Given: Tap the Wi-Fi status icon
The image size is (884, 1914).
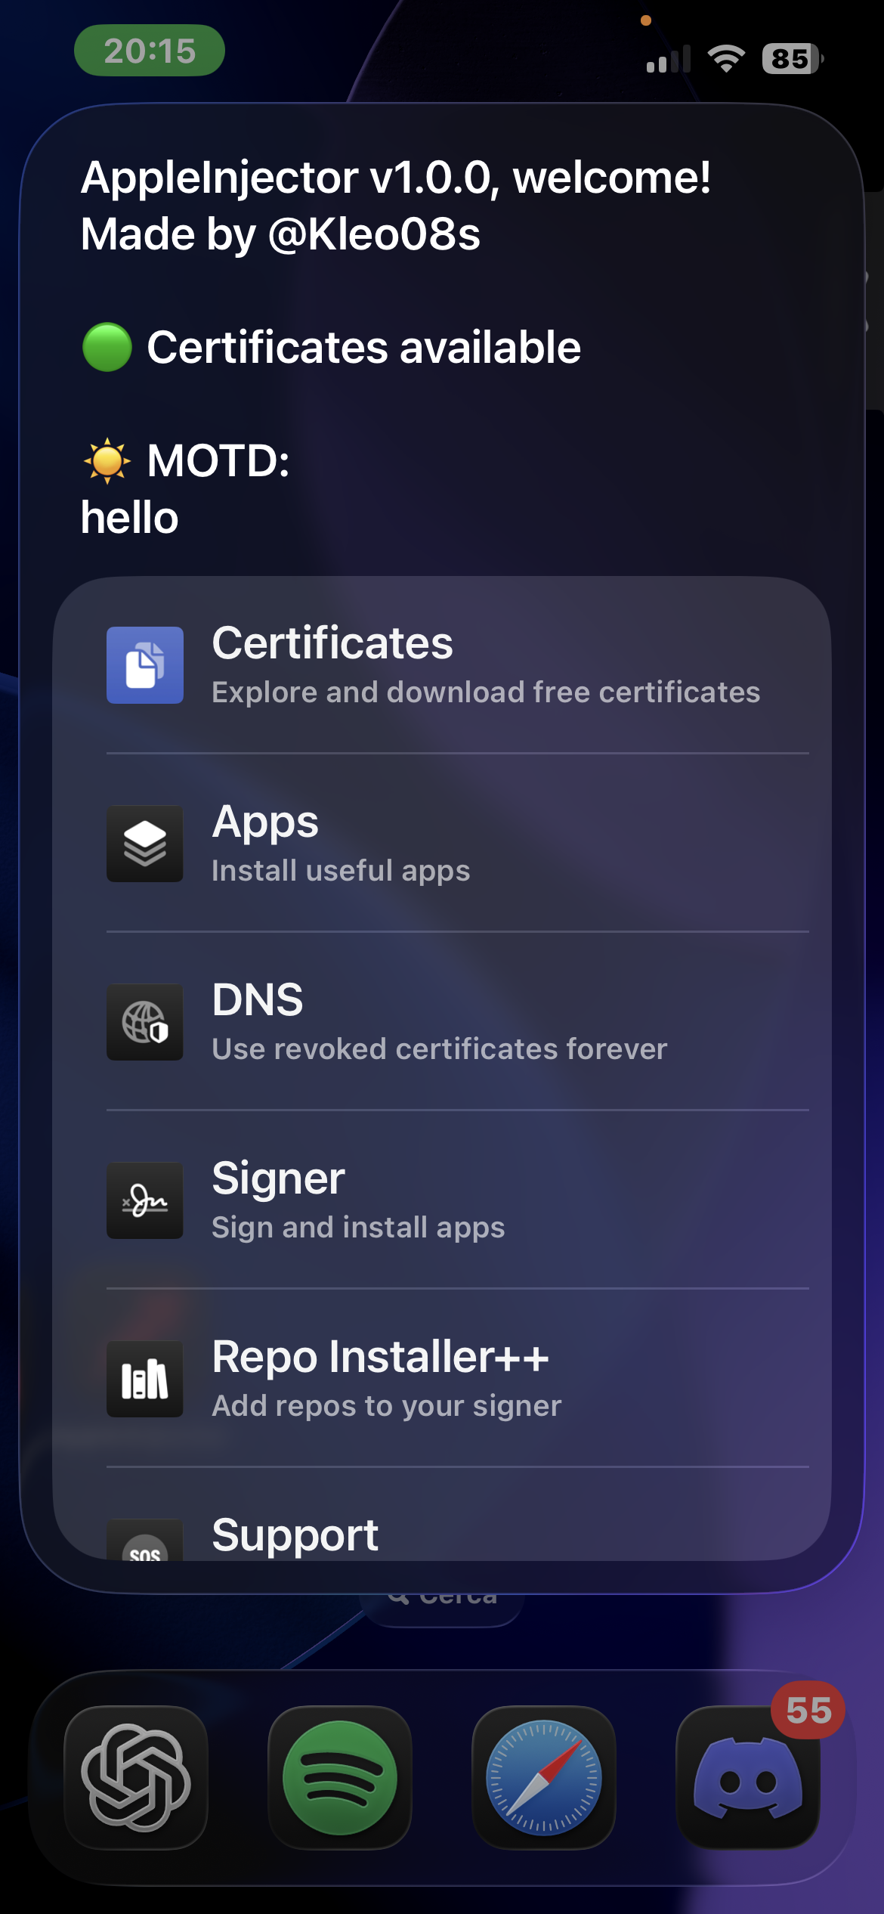Looking at the screenshot, I should 726,58.
